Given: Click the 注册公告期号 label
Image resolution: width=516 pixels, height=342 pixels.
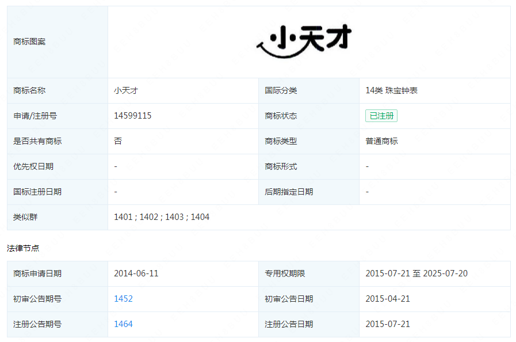Looking at the screenshot, I should [37, 325].
